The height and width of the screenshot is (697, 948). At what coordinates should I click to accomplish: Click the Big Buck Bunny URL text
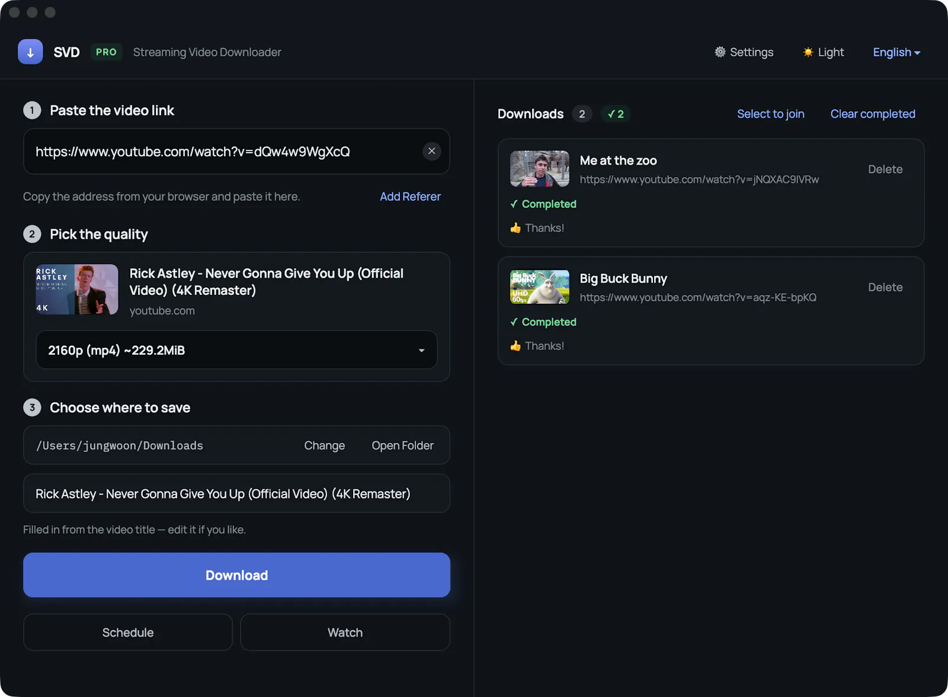pos(698,297)
